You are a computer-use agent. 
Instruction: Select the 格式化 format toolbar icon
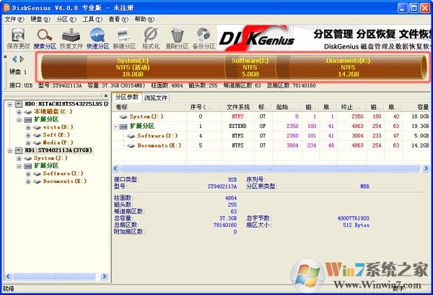click(x=151, y=36)
